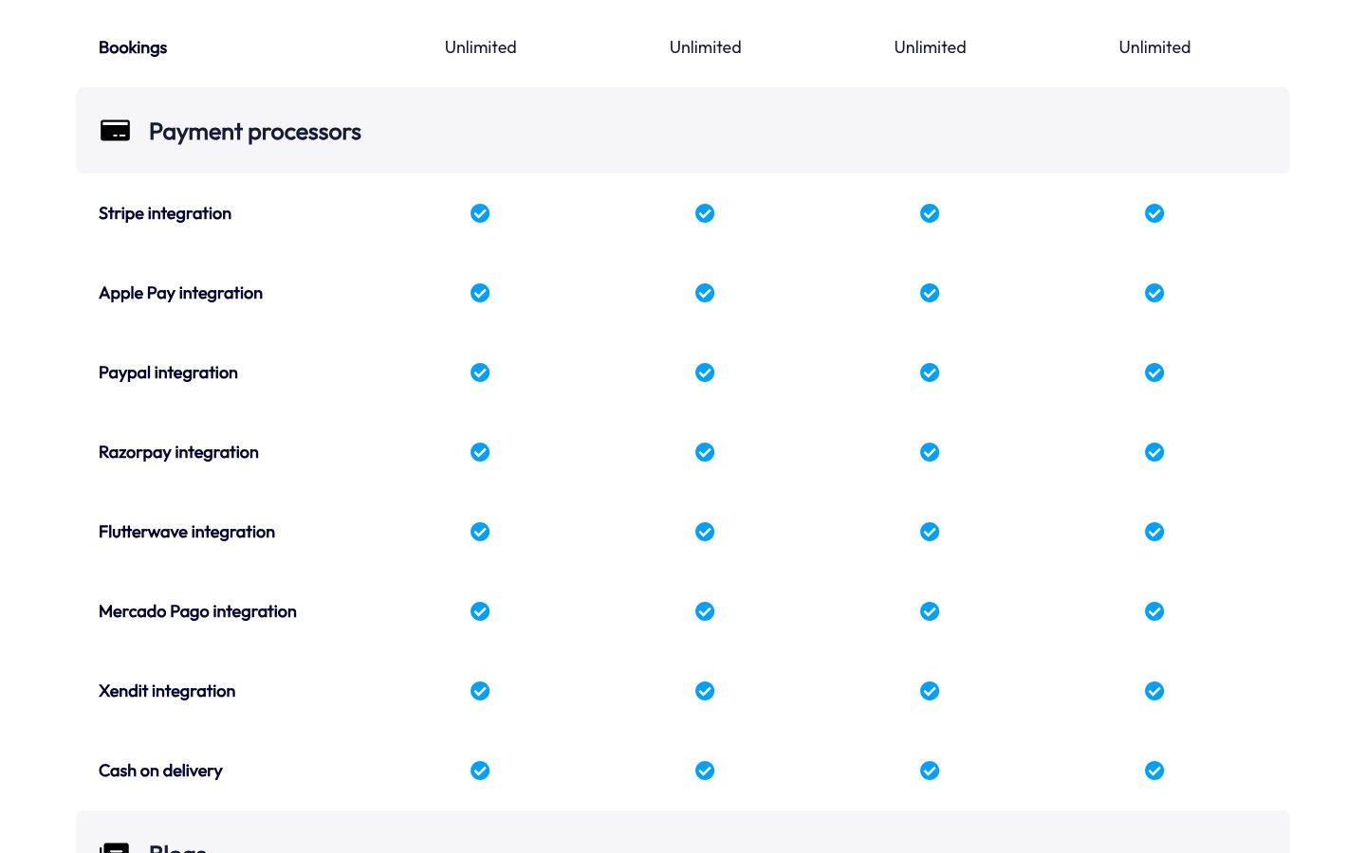This screenshot has height=853, width=1366.
Task: Click the Blogs section icon at the bottom
Action: point(115,846)
